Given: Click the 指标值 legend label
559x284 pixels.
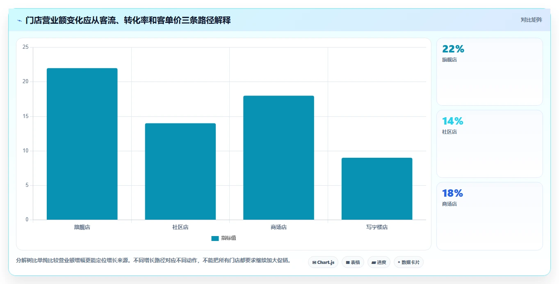Looking at the screenshot, I should (x=229, y=238).
